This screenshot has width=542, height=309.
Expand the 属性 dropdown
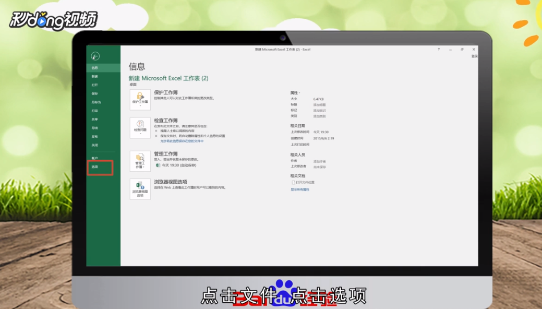coord(295,93)
